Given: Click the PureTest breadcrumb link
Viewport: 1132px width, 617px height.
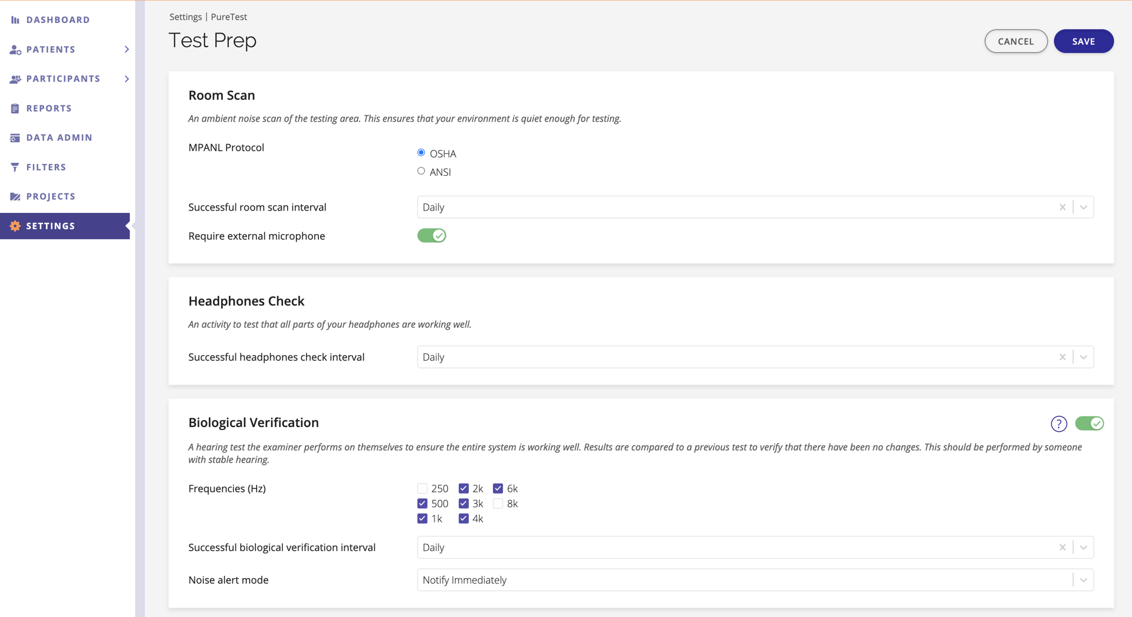Looking at the screenshot, I should [229, 17].
